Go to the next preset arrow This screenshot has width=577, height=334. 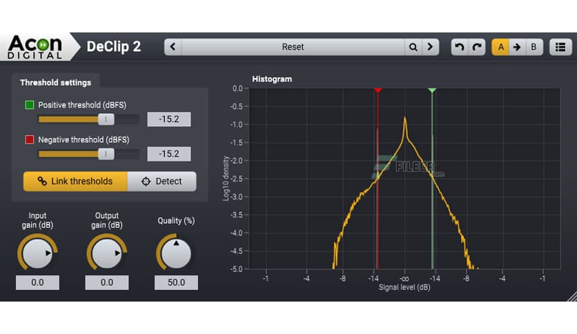(430, 47)
